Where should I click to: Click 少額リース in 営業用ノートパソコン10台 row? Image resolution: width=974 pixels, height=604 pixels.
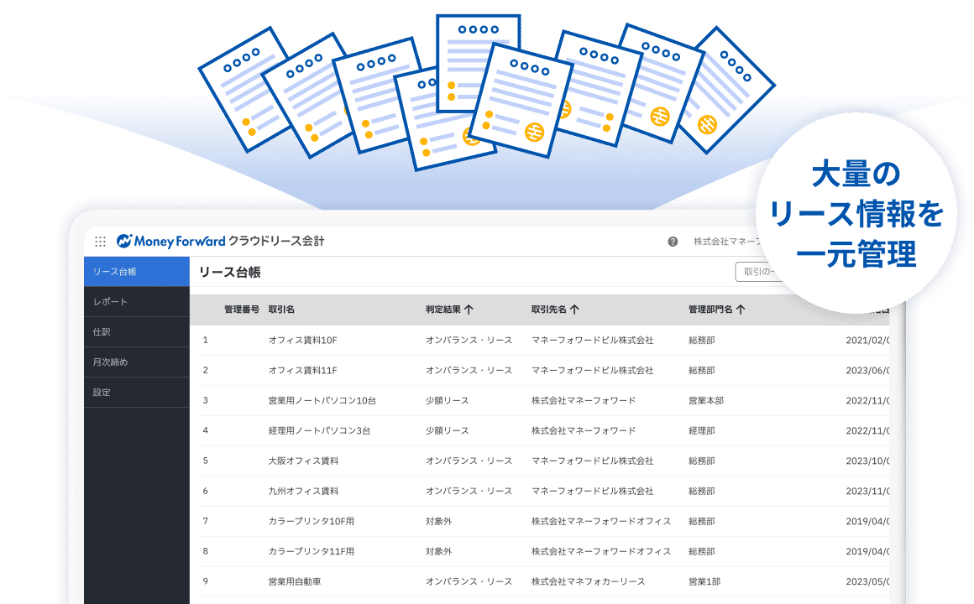[x=448, y=400]
